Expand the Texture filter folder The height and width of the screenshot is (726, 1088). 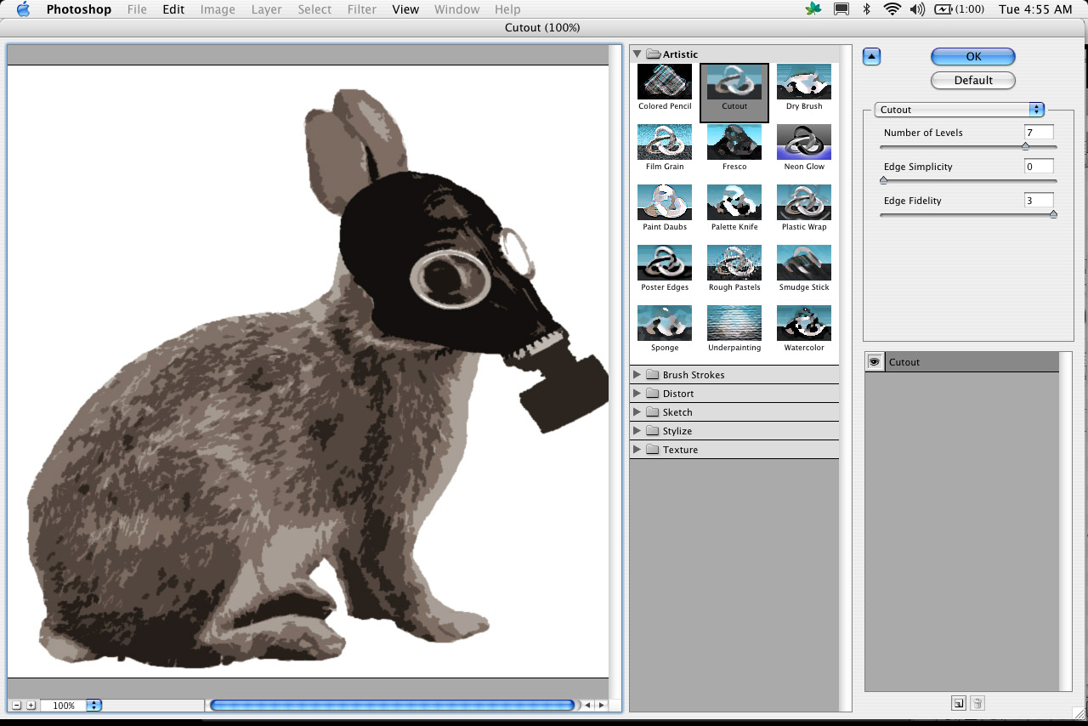(637, 450)
